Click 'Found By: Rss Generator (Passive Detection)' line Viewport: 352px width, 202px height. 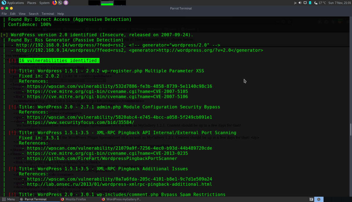[x=66, y=40]
